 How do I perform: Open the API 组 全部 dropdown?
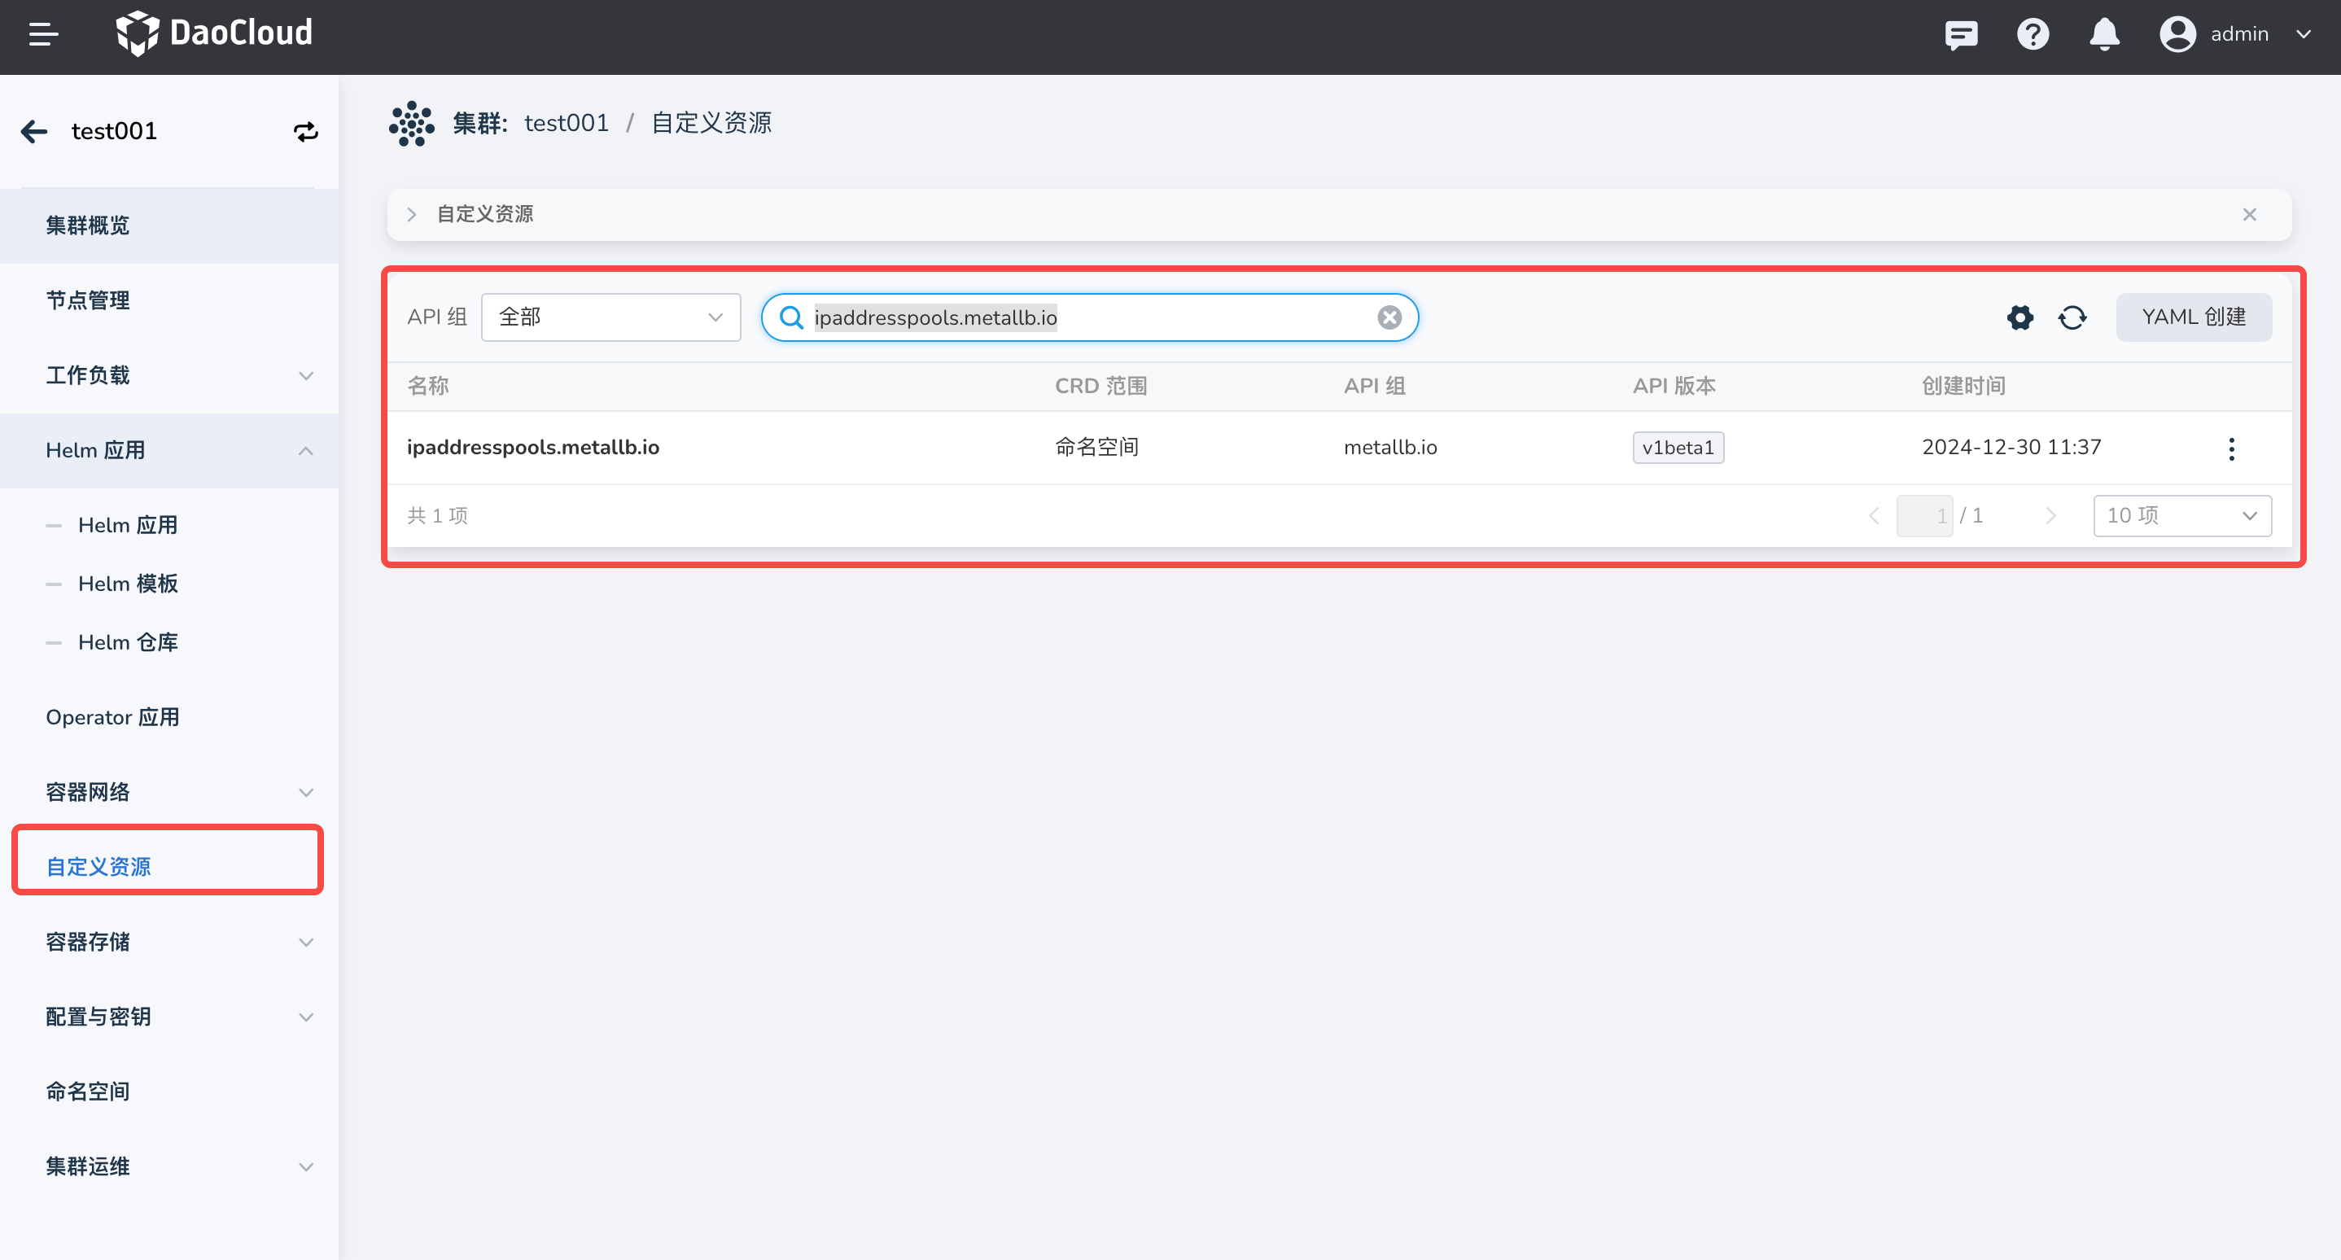coord(610,317)
